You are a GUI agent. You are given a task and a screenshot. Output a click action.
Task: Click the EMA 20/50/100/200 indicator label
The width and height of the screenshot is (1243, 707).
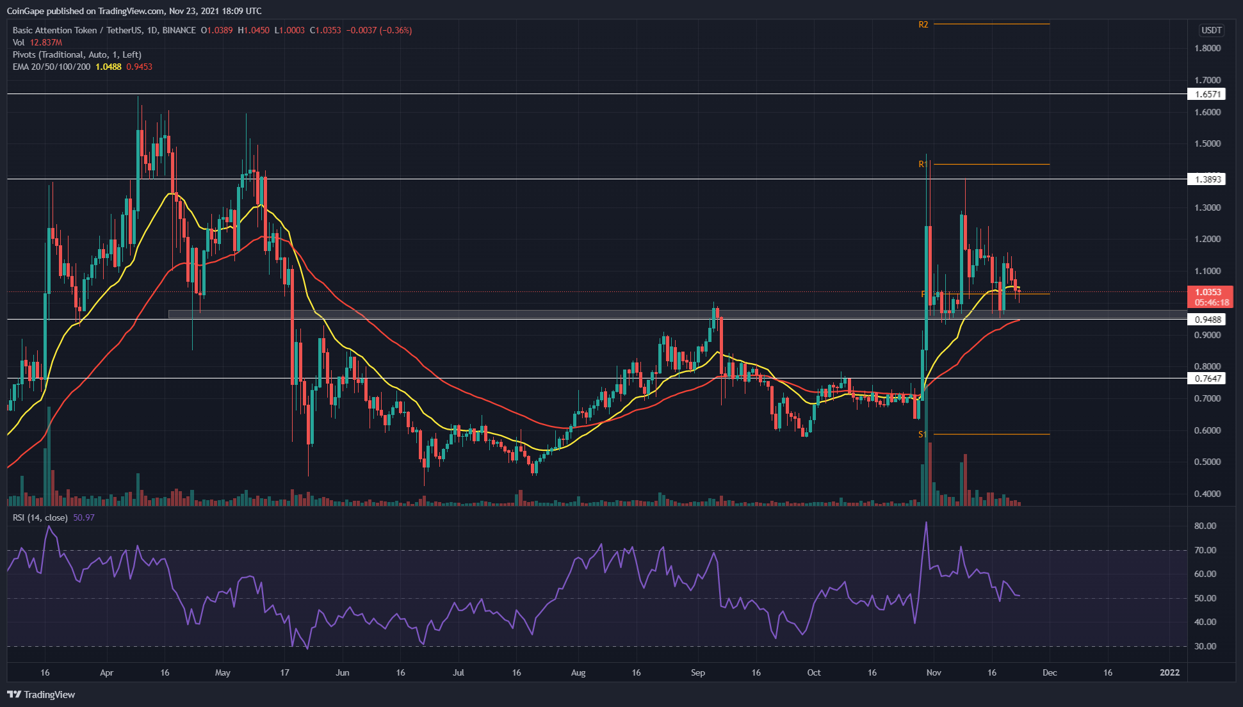(51, 67)
